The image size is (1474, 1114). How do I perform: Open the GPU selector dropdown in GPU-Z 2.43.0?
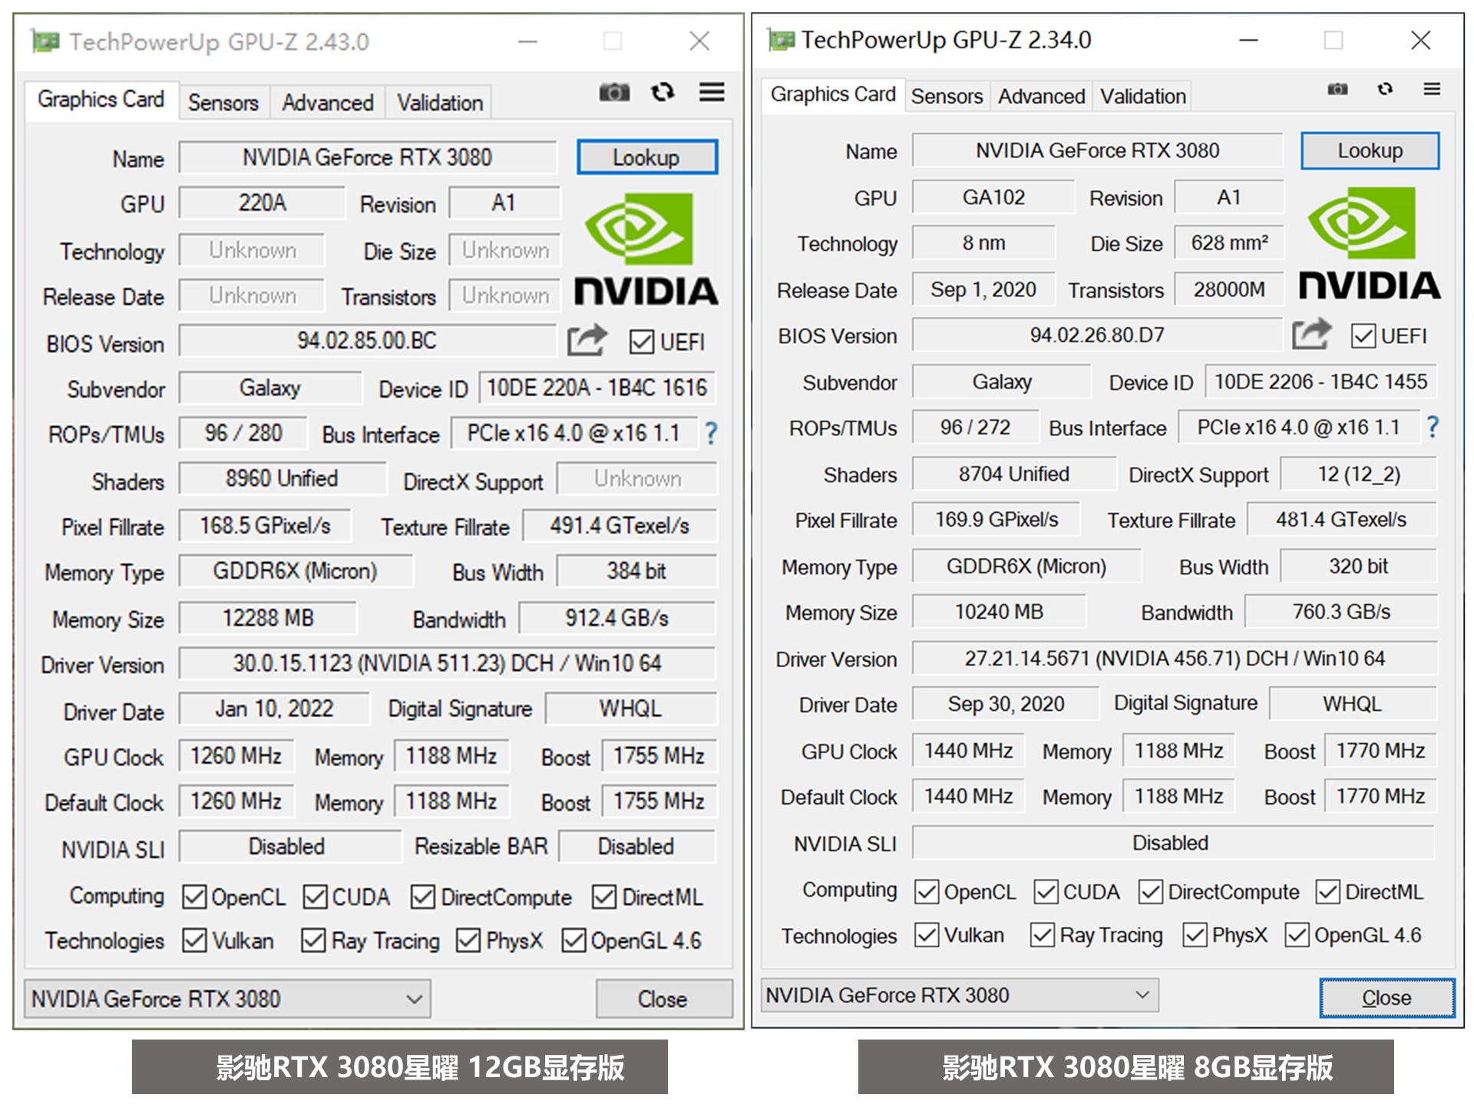(x=227, y=998)
